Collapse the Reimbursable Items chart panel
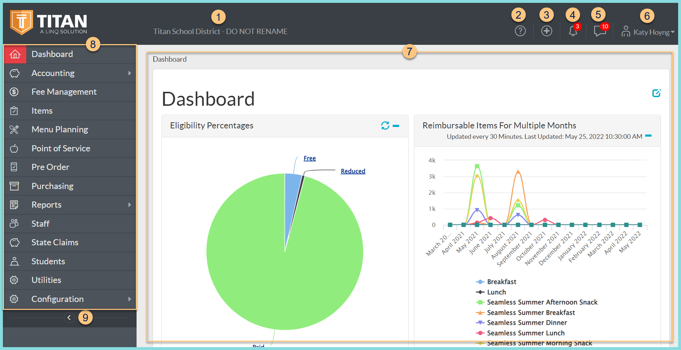The height and width of the screenshot is (350, 681). [x=649, y=136]
